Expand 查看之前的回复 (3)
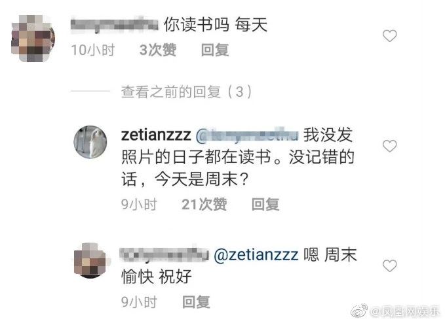 click(186, 92)
